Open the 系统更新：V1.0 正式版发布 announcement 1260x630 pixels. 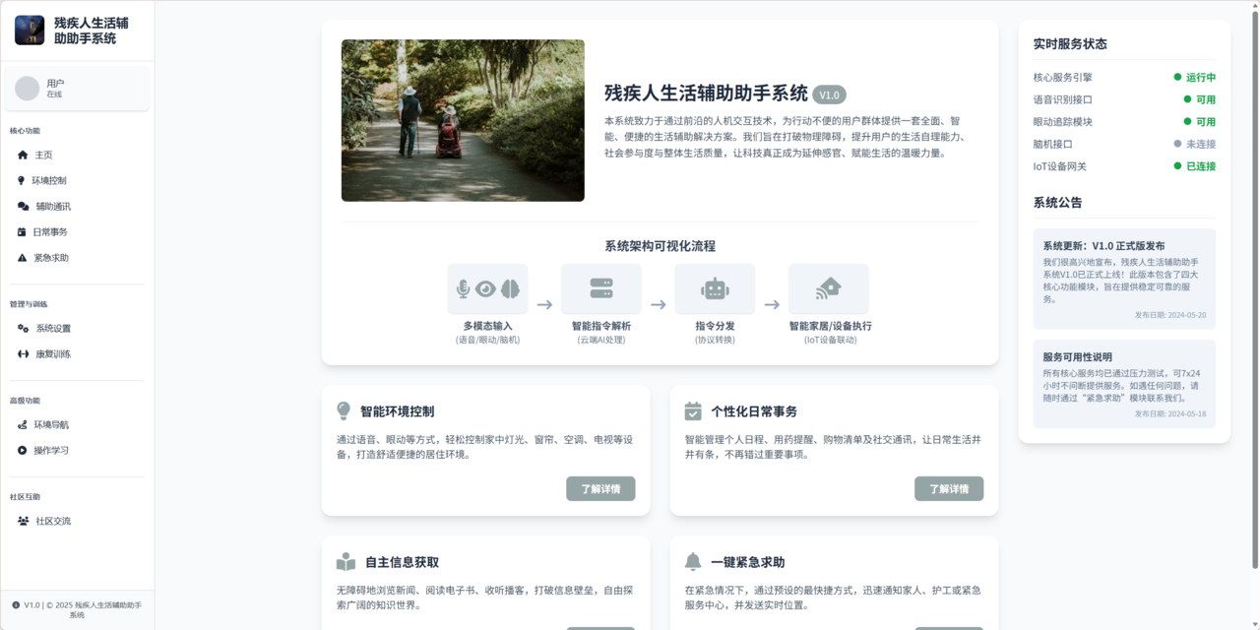[1124, 279]
